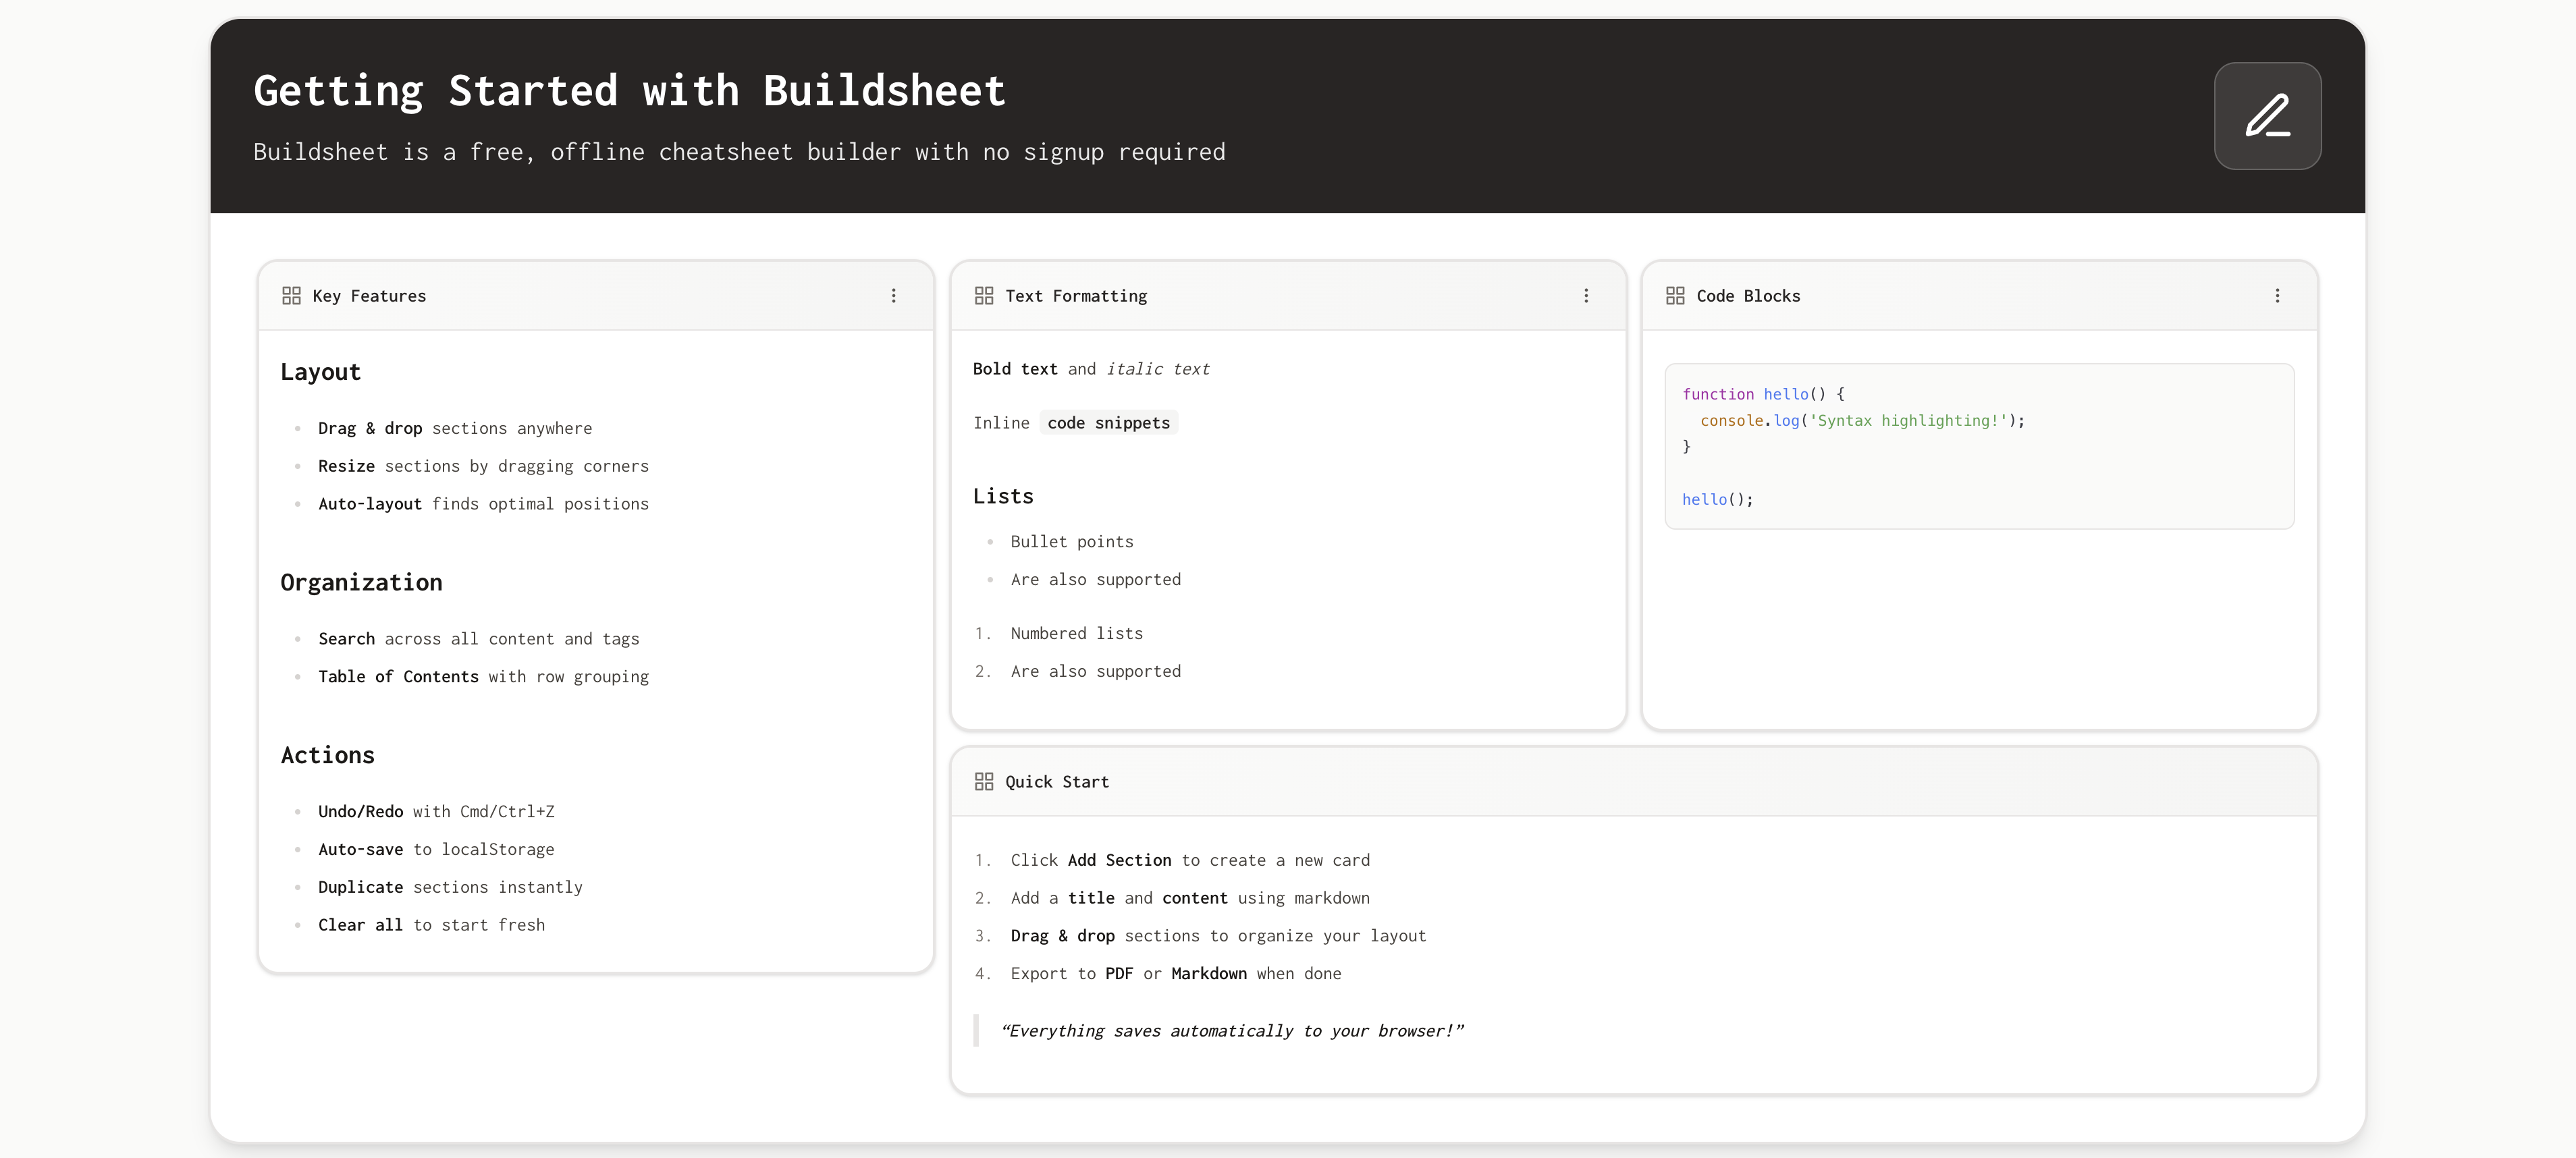The width and height of the screenshot is (2576, 1158).
Task: Click the pencil edit icon in header
Action: pos(2267,116)
